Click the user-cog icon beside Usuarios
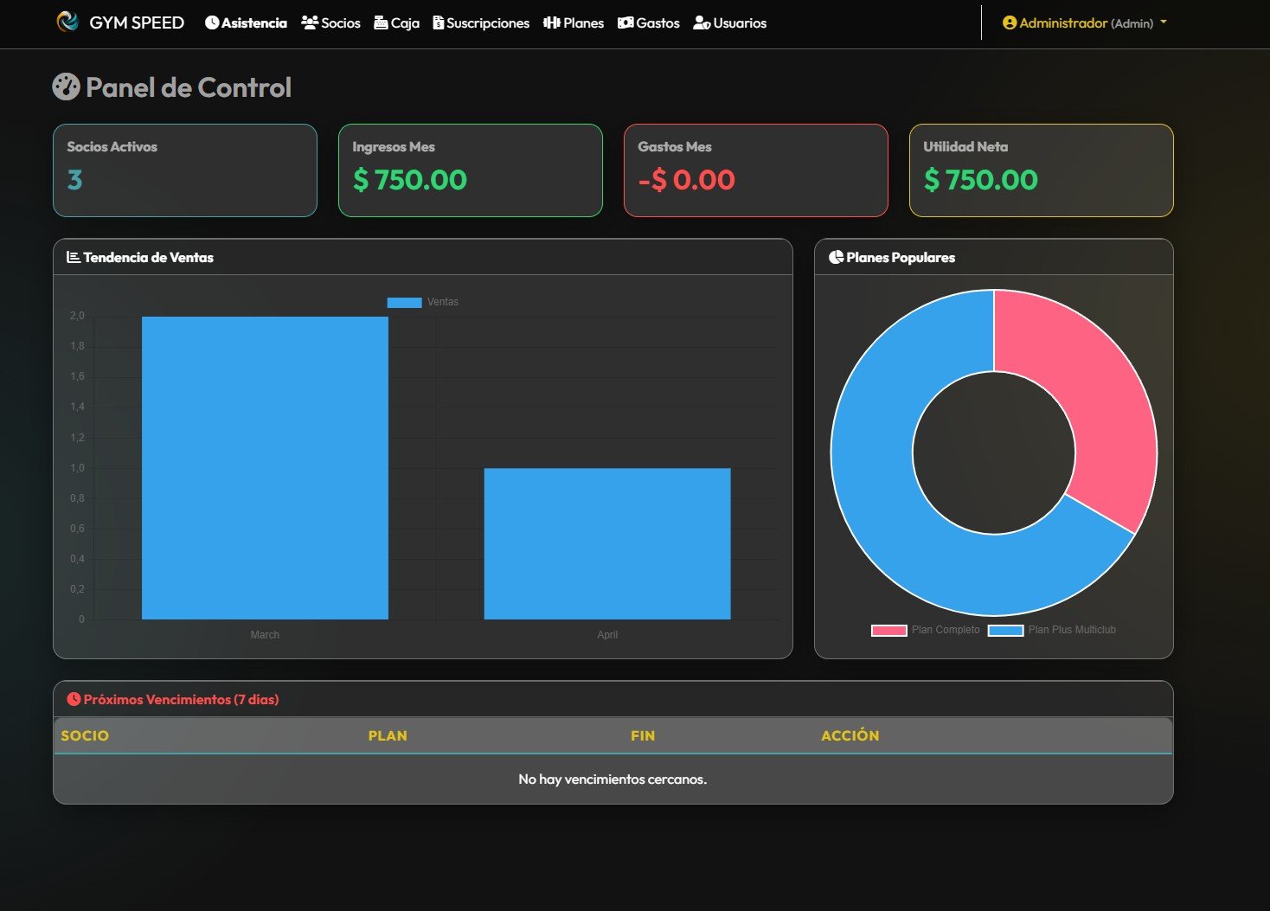1270x911 pixels. (x=702, y=23)
